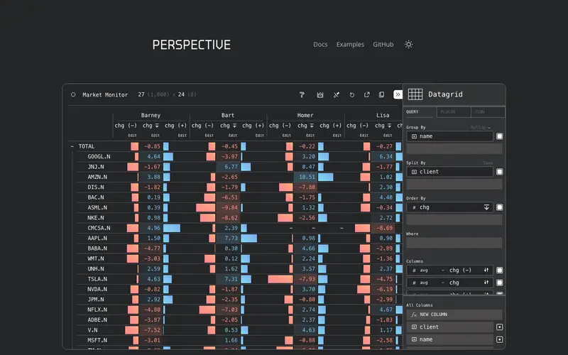This screenshot has height=355, width=568.
Task: Click the sort arrow on Homer's chg column
Action: click(x=312, y=126)
